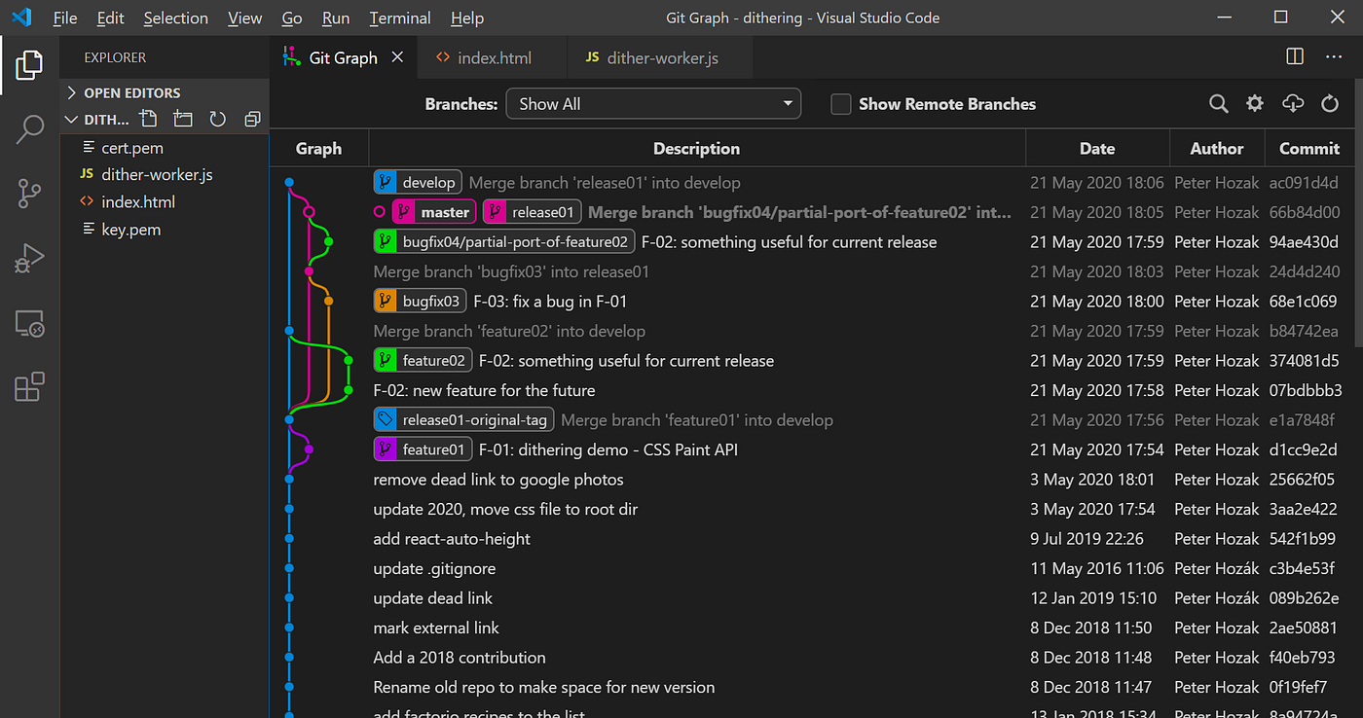The image size is (1363, 718).
Task: Enable the Show Remote Branches checkbox
Action: (x=840, y=104)
